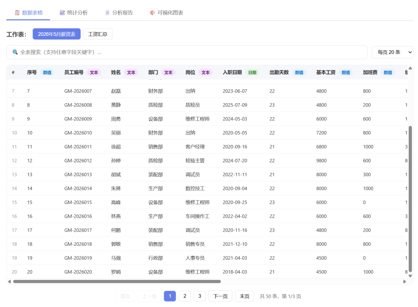Click the 人事专员 cell
418x307 pixels.
tap(195, 258)
